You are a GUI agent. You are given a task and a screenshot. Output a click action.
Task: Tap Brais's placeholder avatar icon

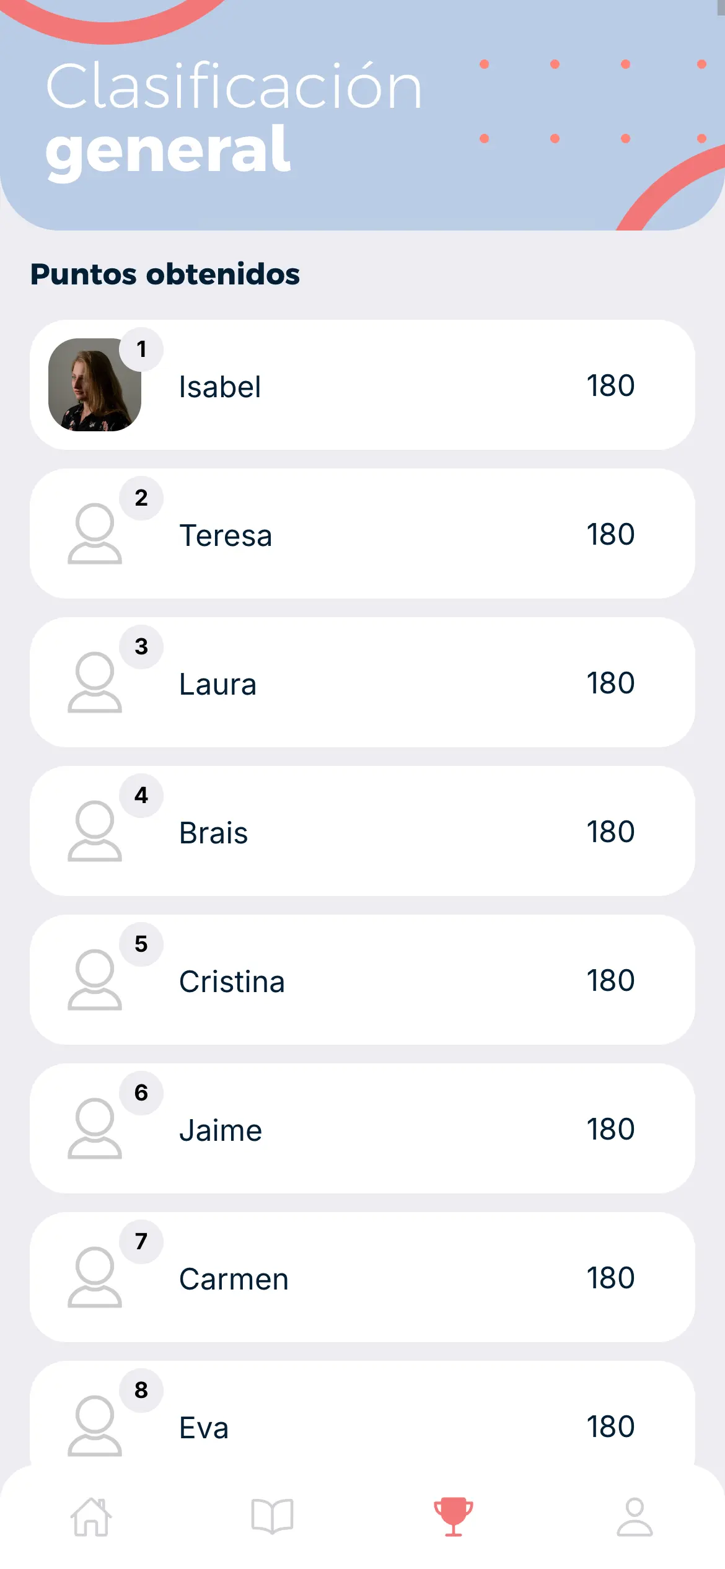pos(95,831)
